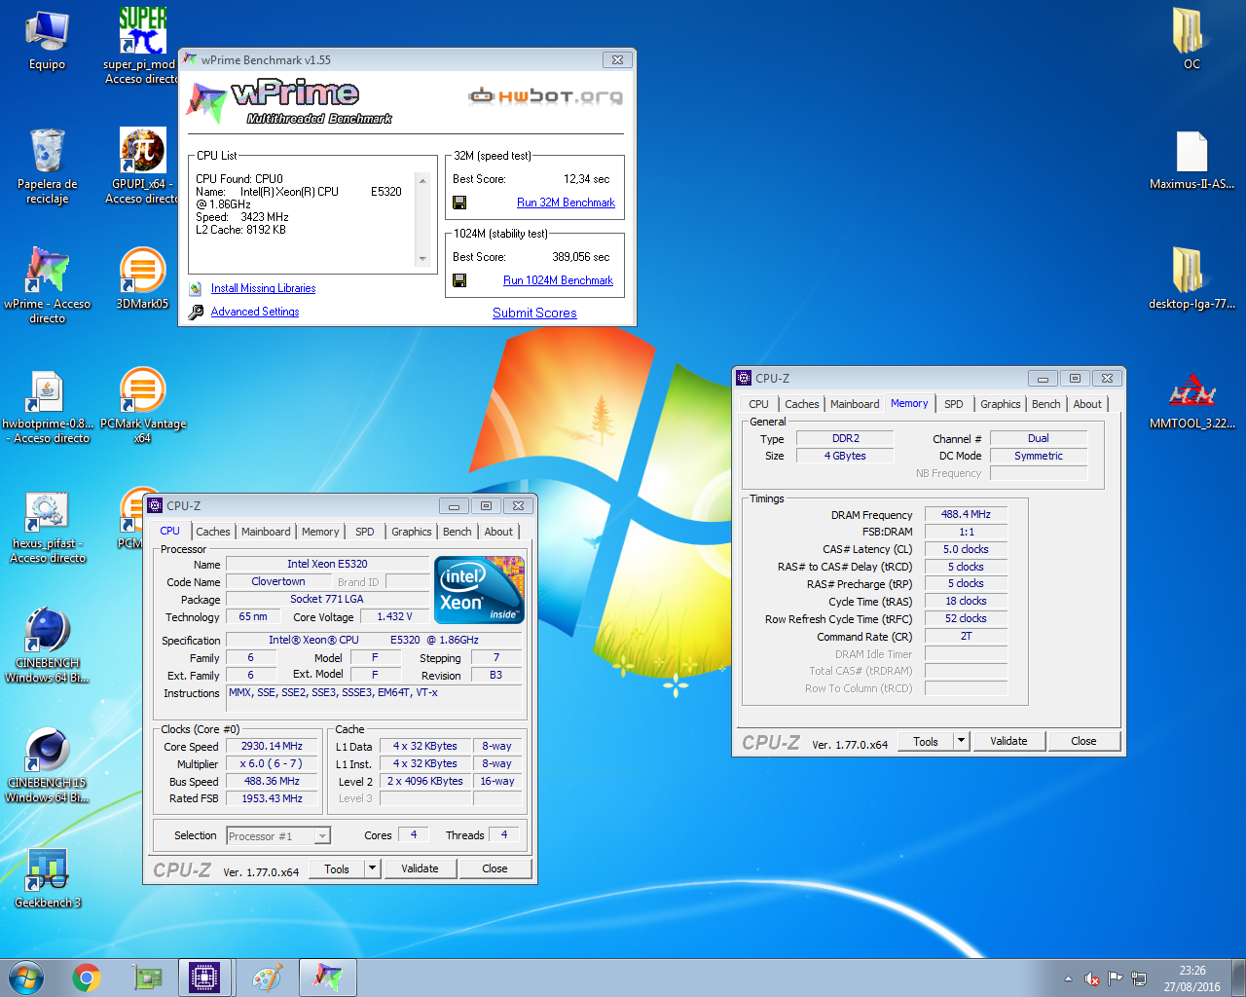Viewport: 1246px width, 997px height.
Task: Click scroll up arrow in wPrime CPU List
Action: click(422, 180)
